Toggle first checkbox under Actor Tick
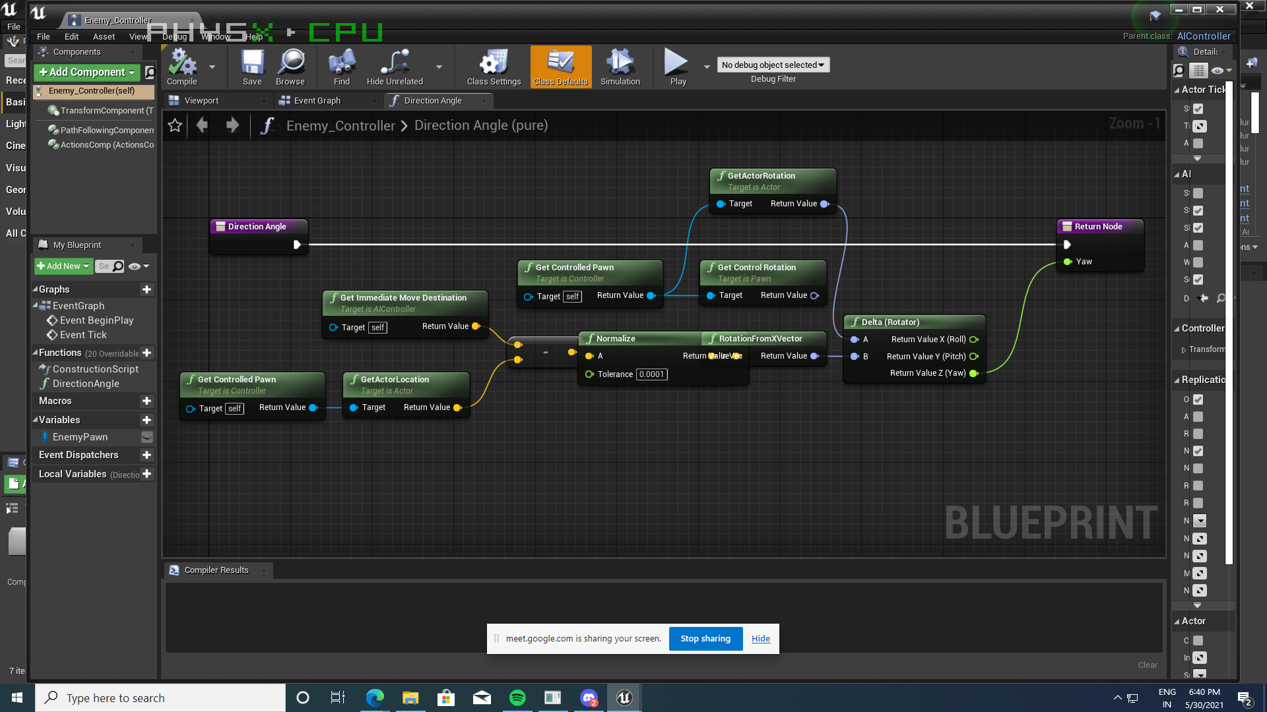This screenshot has height=712, width=1267. click(x=1198, y=109)
